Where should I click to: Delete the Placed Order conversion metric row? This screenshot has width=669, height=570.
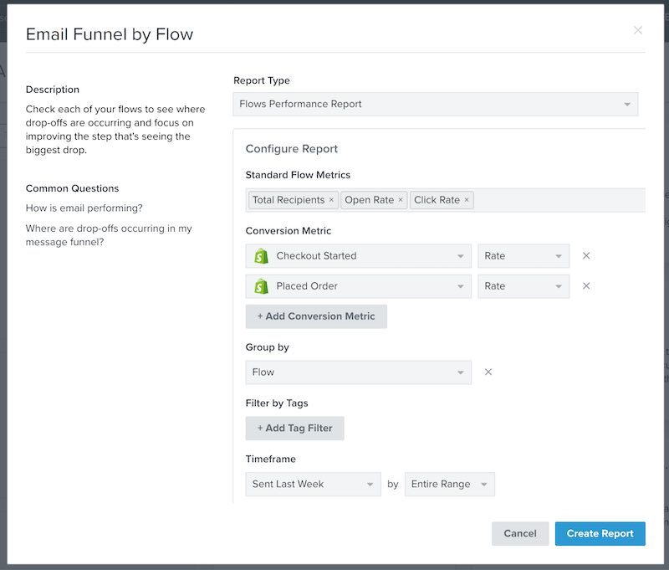[x=585, y=285]
